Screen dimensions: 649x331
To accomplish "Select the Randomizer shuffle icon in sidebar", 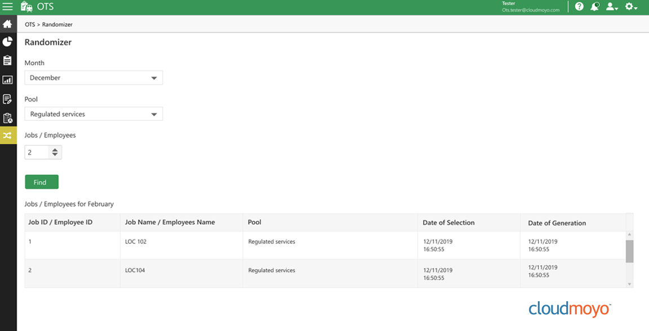I will pyautogui.click(x=8, y=135).
